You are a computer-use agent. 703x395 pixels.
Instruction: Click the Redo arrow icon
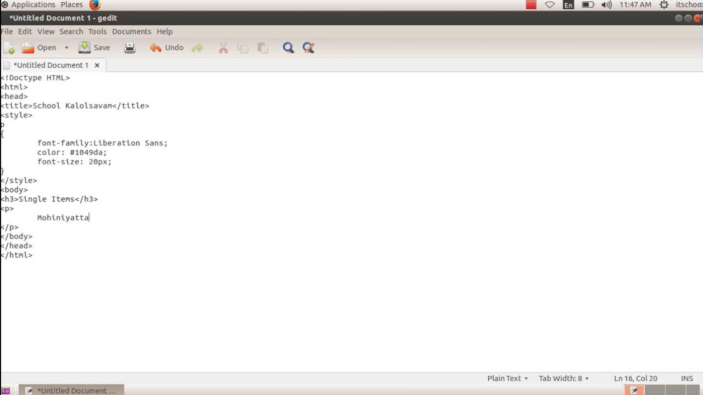coord(197,48)
